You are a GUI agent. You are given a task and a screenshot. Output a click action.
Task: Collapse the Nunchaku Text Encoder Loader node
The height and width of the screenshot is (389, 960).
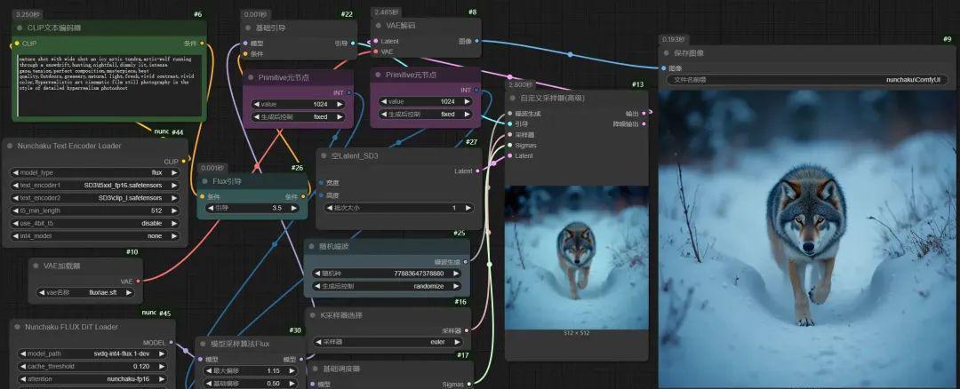[x=12, y=146]
